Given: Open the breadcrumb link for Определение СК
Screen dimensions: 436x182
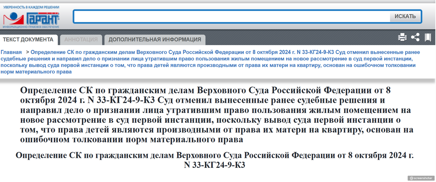Looking at the screenshot, I should (x=210, y=62).
